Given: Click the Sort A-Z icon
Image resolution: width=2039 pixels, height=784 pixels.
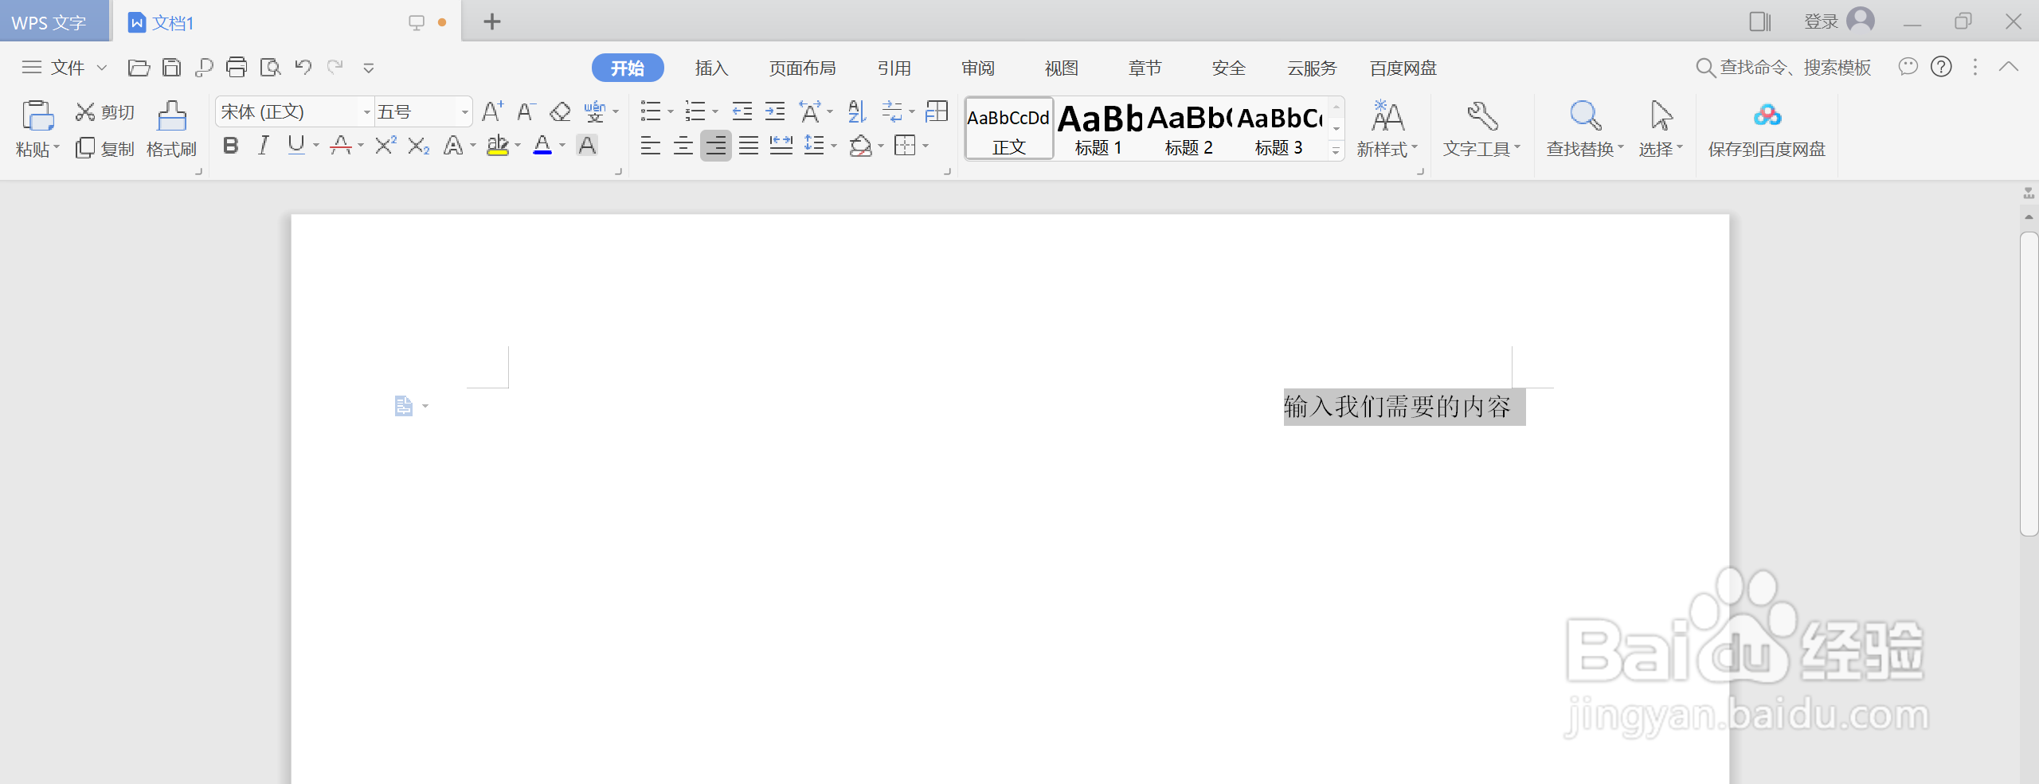Looking at the screenshot, I should click(x=857, y=111).
